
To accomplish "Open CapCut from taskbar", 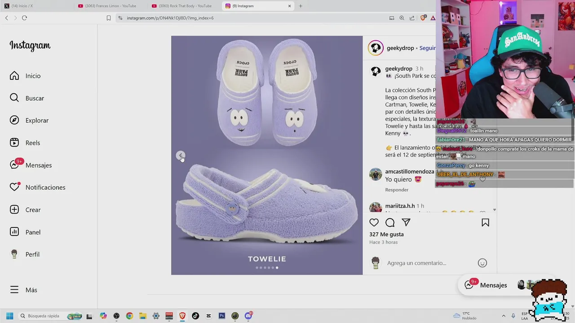I will tap(208, 316).
